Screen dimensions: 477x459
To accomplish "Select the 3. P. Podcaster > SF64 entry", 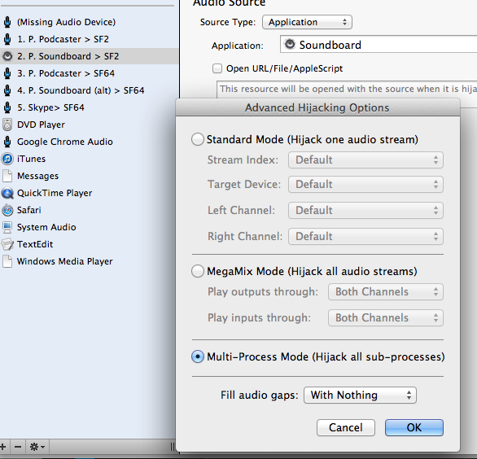I will pyautogui.click(x=89, y=73).
